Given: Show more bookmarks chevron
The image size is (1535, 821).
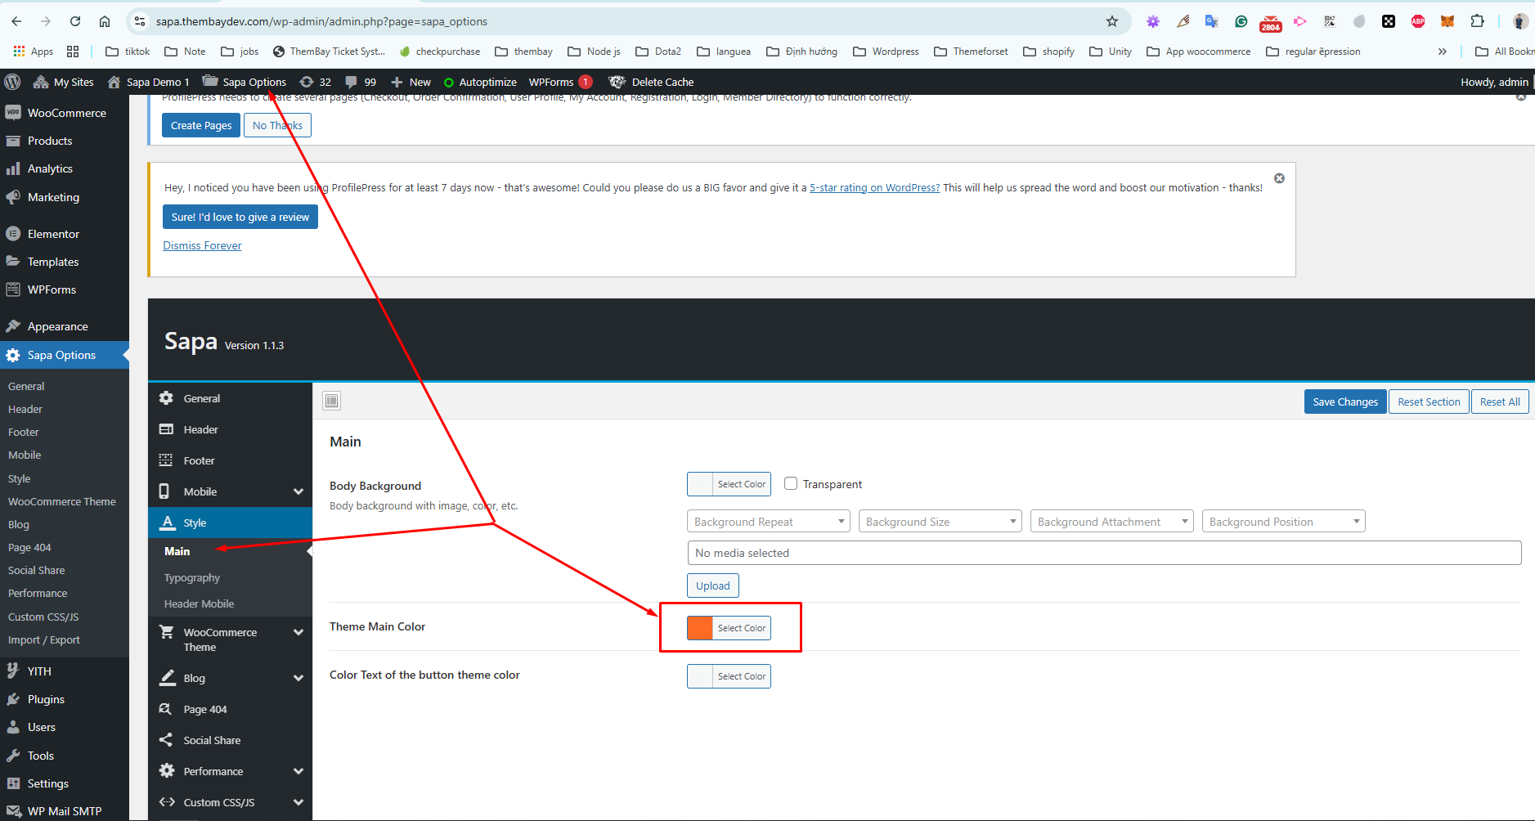Looking at the screenshot, I should pos(1443,52).
